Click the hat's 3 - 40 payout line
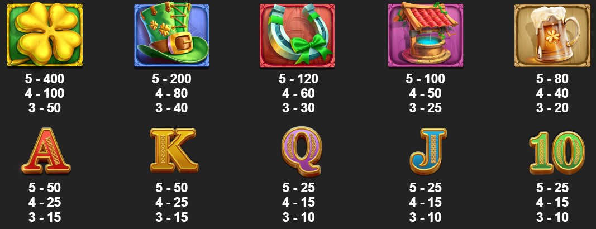This screenshot has width=596, height=229. (171, 108)
